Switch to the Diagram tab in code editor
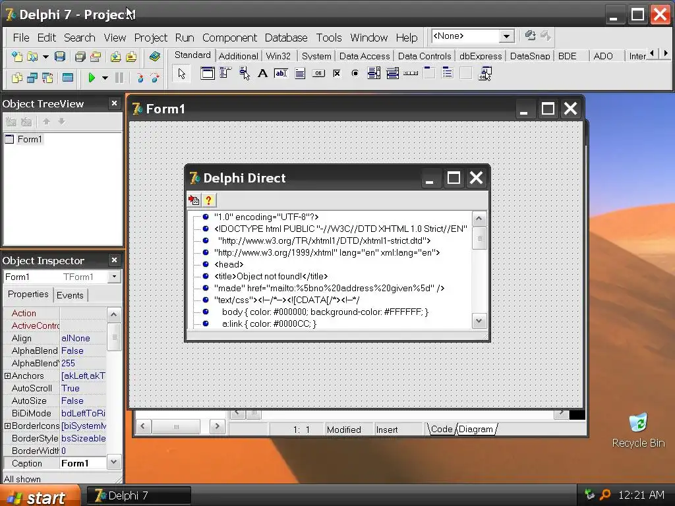The image size is (675, 506). click(476, 429)
